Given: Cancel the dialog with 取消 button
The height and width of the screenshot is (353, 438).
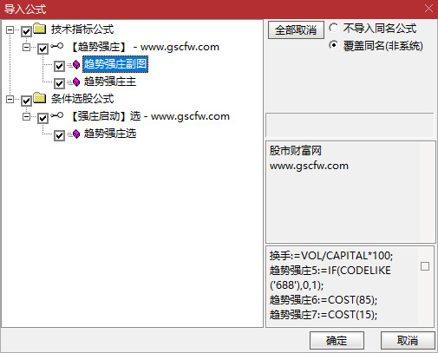Looking at the screenshot, I should click(x=408, y=341).
